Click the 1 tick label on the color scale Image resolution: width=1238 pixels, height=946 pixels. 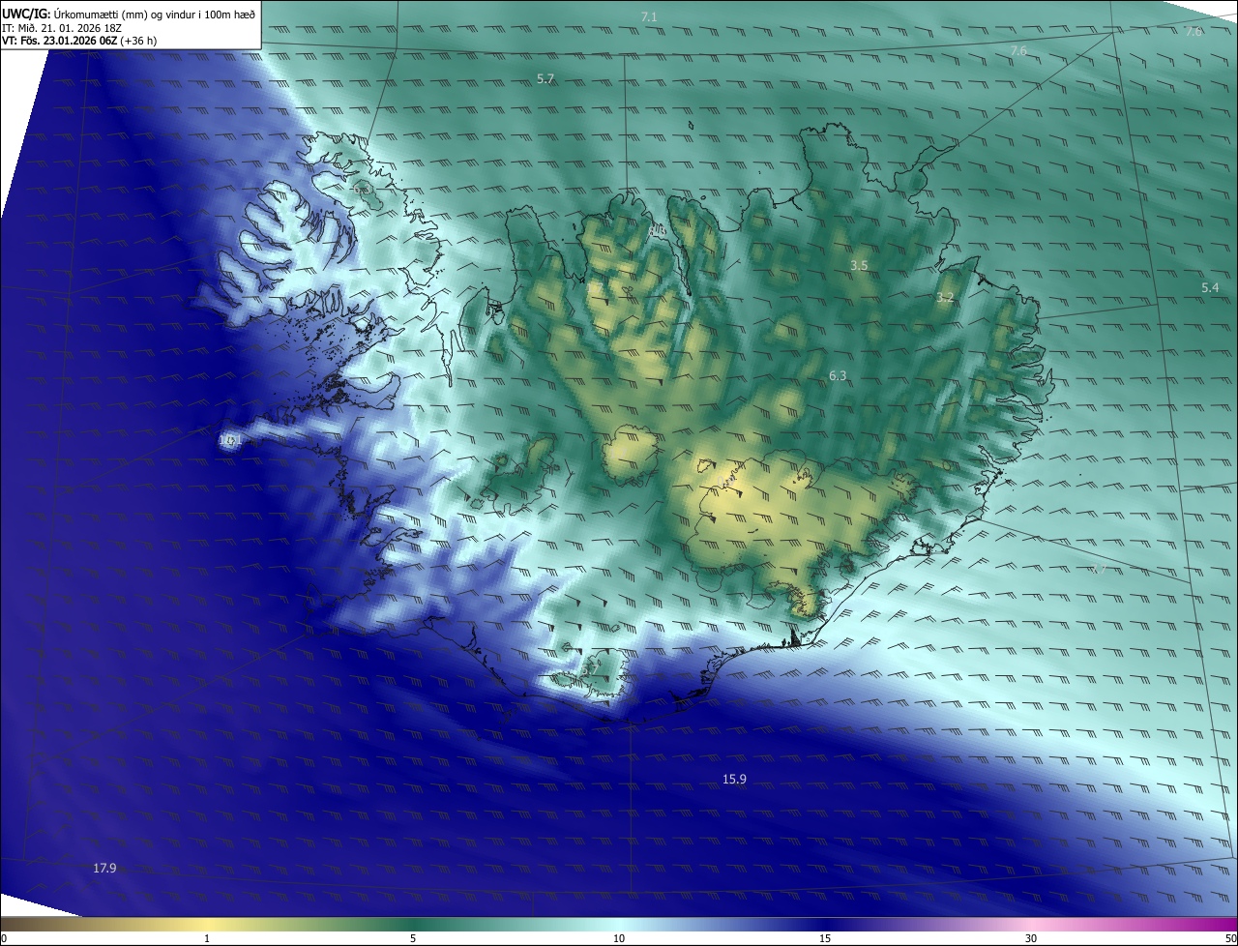207,938
